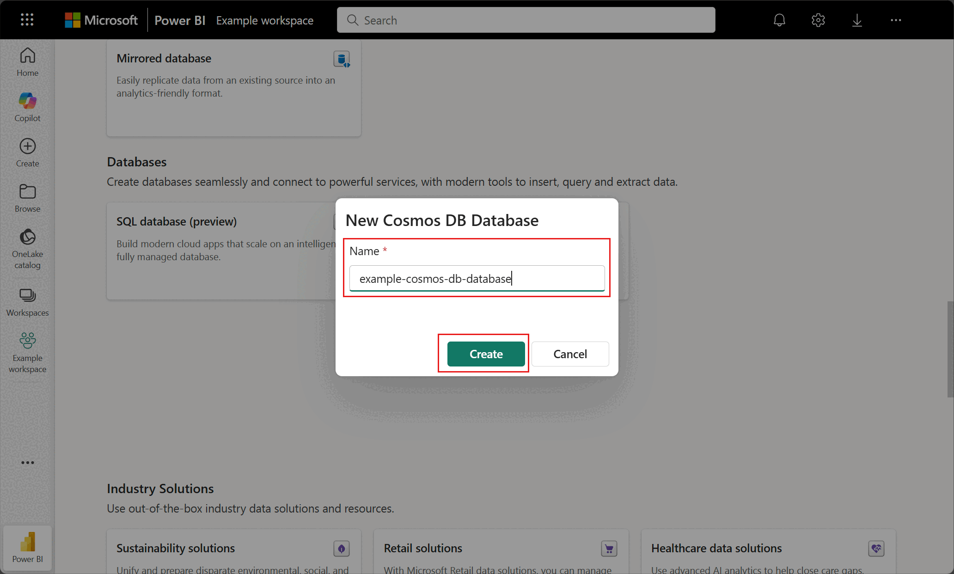Open Example workspace in header breadcrumb
The width and height of the screenshot is (954, 574).
click(265, 20)
